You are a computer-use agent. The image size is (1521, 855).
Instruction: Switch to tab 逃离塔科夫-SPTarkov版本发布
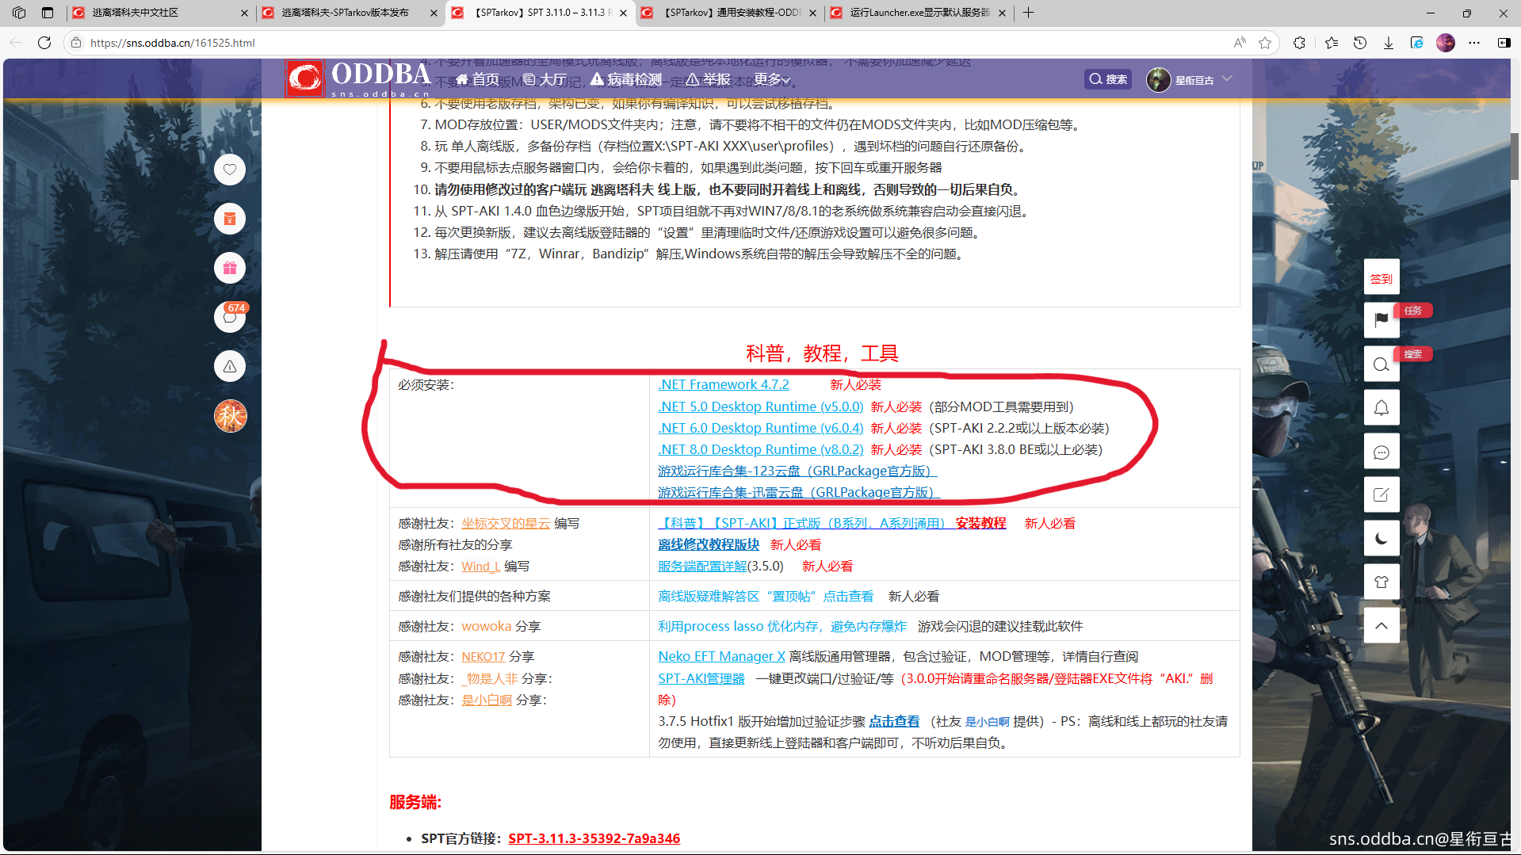coord(350,13)
